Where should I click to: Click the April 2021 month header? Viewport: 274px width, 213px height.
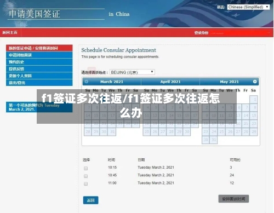[x=170, y=82]
